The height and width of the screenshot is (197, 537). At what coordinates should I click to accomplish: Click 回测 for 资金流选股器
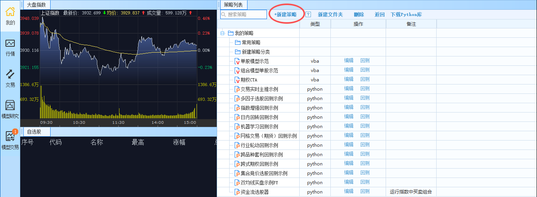tap(365, 191)
